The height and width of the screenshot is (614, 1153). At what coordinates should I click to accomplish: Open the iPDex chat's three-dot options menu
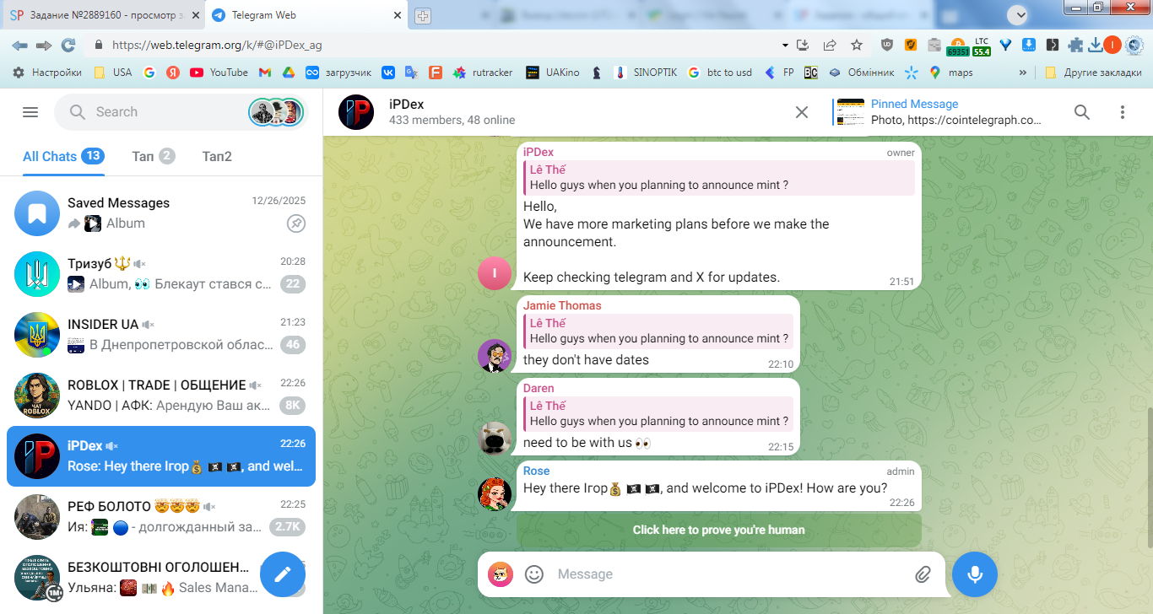[1122, 112]
